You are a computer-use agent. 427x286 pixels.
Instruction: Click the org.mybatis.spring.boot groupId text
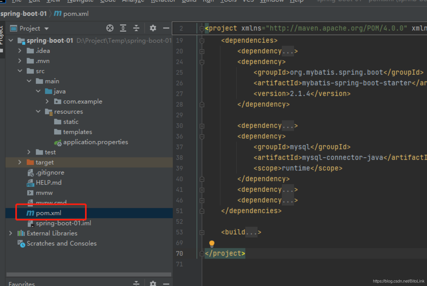point(336,72)
